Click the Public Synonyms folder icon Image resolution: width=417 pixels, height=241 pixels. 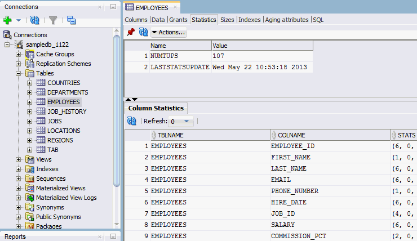click(x=30, y=217)
